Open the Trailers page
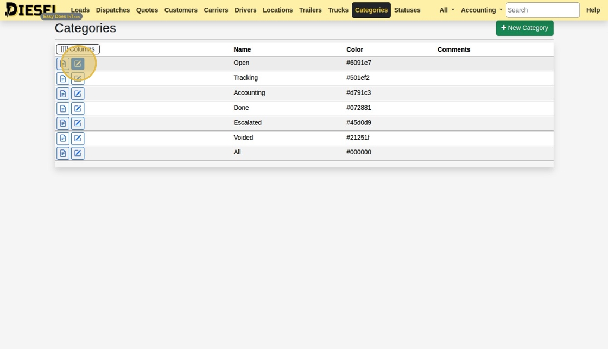 [x=310, y=10]
